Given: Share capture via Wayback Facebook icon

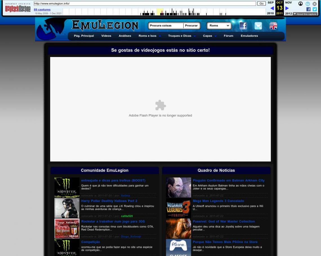Looking at the screenshot, I should tap(308, 9).
